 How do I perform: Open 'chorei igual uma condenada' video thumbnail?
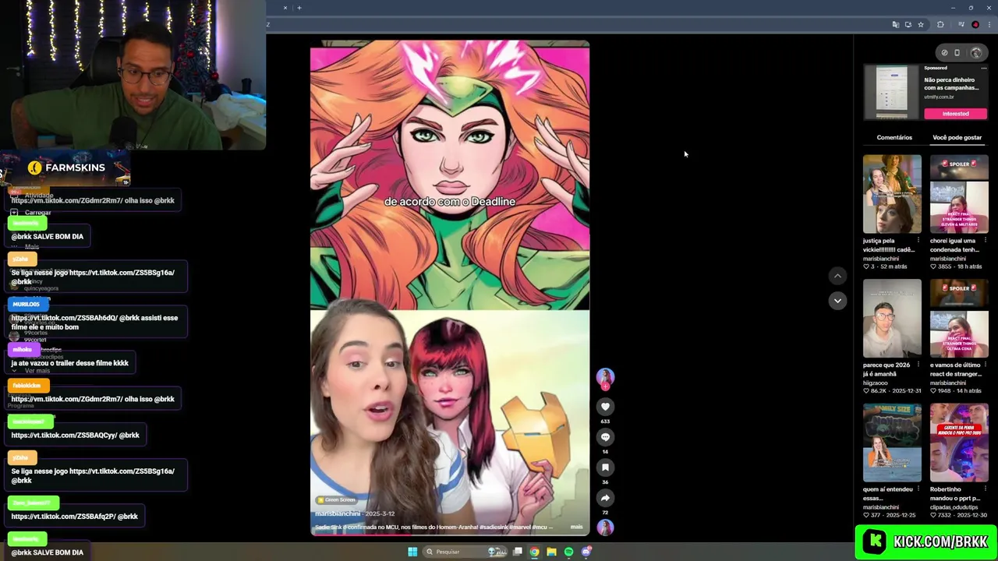(959, 194)
